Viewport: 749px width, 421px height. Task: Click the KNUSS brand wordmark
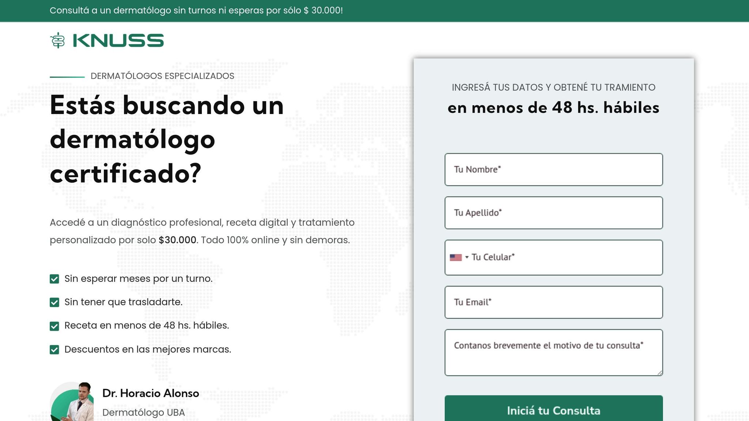tap(118, 40)
